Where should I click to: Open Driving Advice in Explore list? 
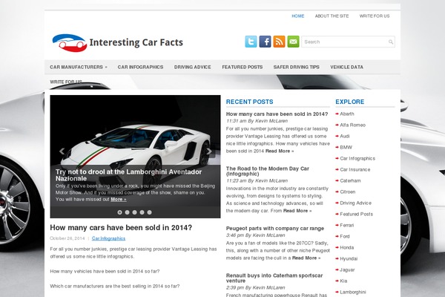[x=355, y=203]
